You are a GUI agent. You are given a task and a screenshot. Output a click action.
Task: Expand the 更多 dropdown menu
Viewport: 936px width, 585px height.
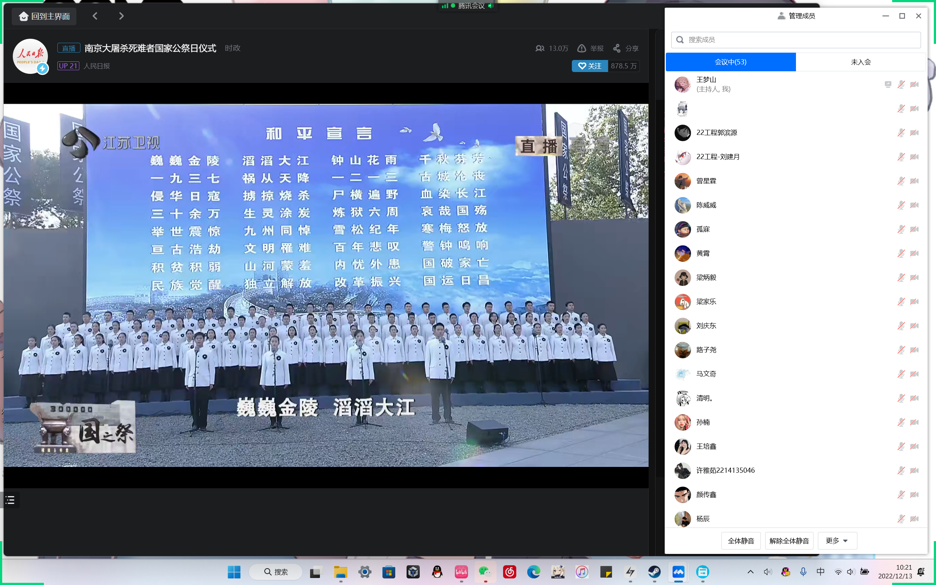(837, 540)
